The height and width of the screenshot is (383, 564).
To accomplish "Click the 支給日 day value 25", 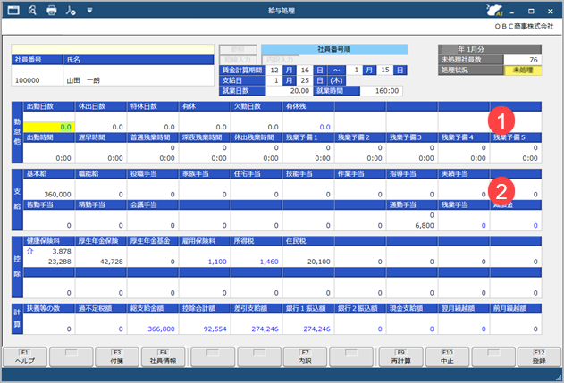I will coord(305,80).
